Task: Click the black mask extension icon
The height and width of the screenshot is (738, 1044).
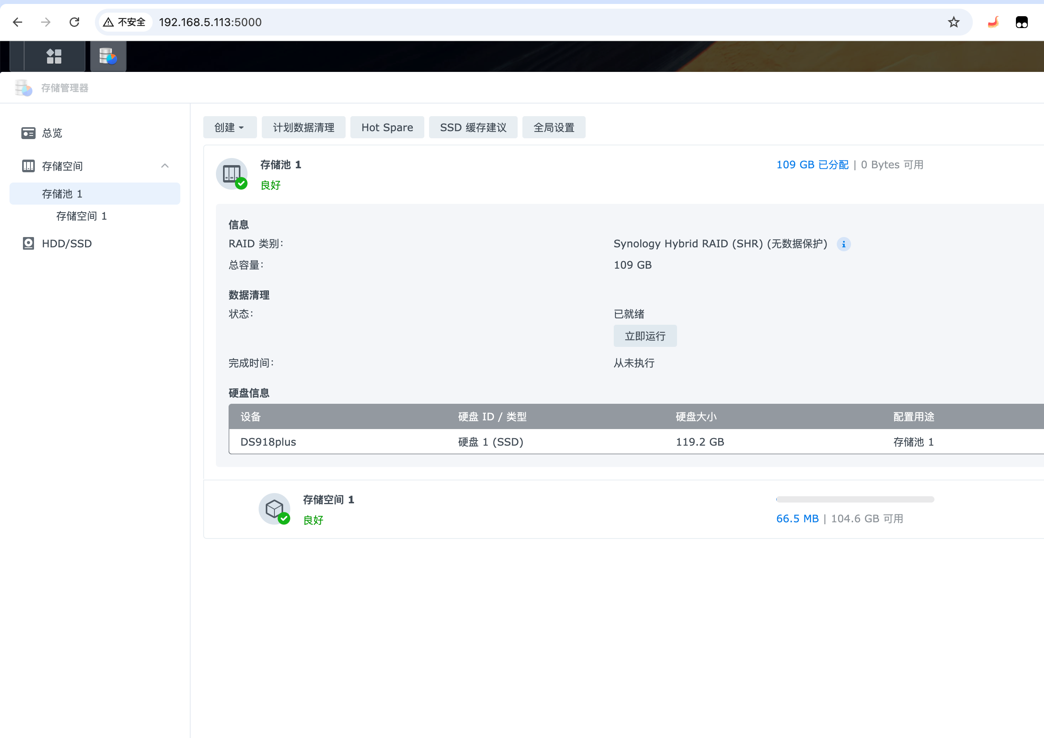Action: [x=1022, y=22]
